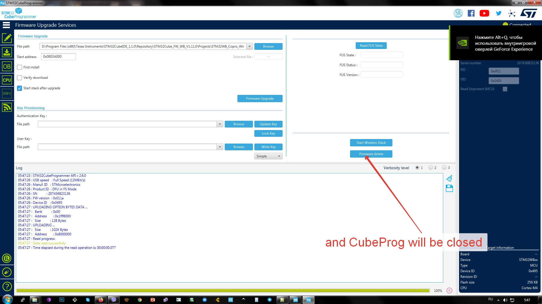Open the Option Bytes (OB) panel
Viewport: 542px width, 304px height.
point(7,66)
